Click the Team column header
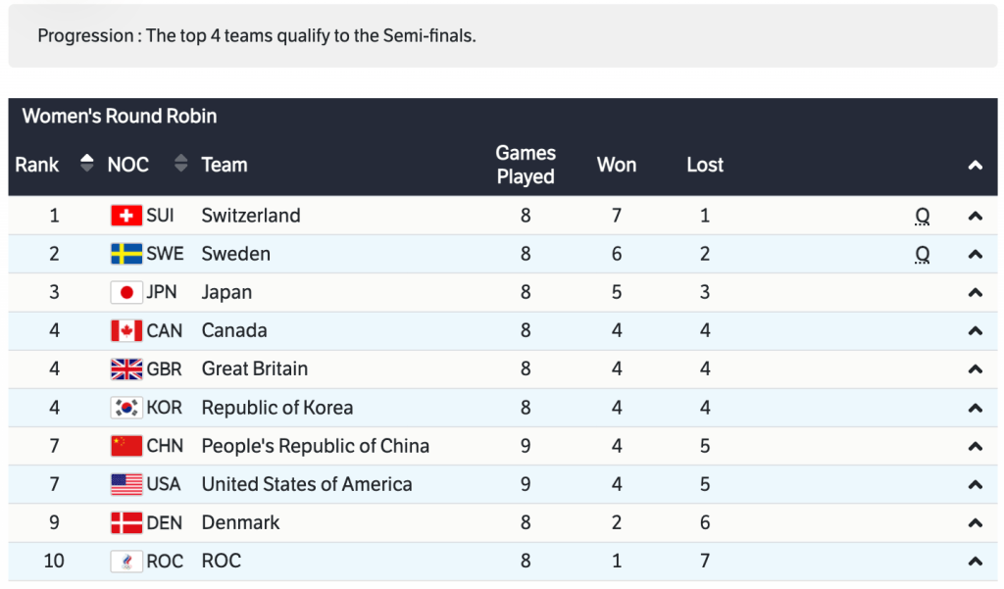This screenshot has height=589, width=1004. click(x=225, y=165)
